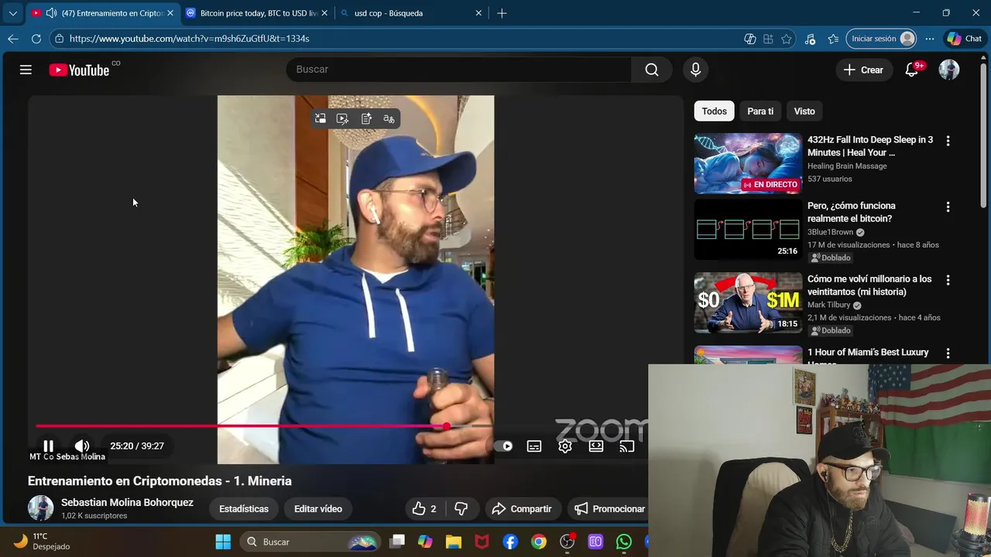Open the picture-in-picture overlay icon on video
The image size is (991, 557).
[x=320, y=118]
